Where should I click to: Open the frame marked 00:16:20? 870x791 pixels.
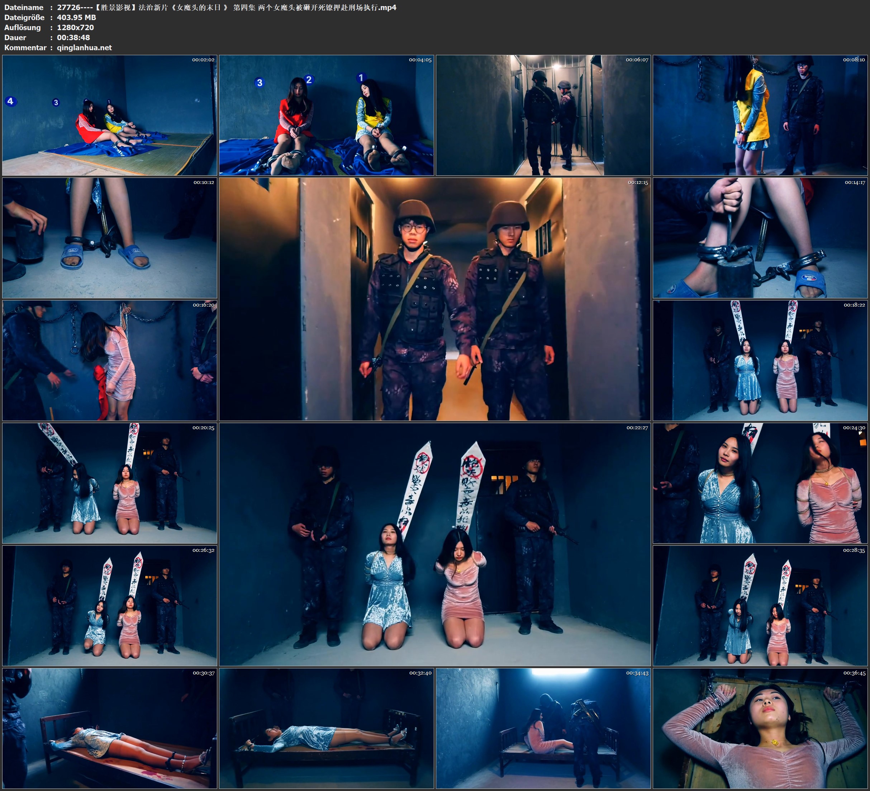[x=110, y=360]
